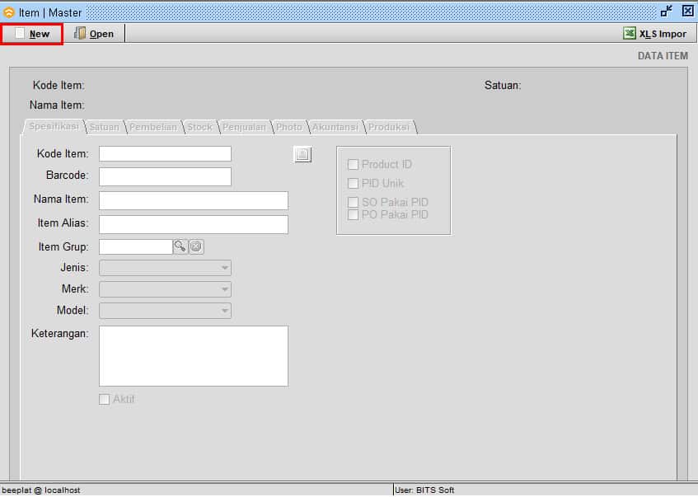This screenshot has height=497, width=698.
Task: Close the Item Master window with the X icon
Action: [x=687, y=12]
